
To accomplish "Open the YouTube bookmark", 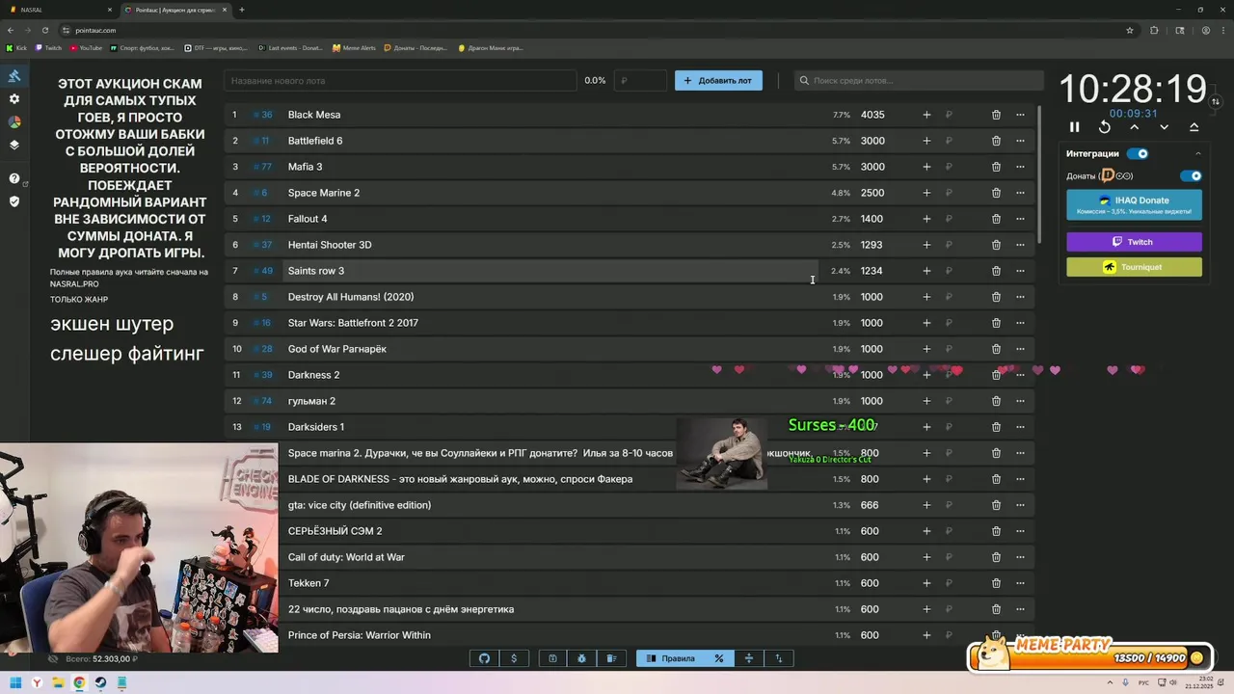I will [86, 47].
